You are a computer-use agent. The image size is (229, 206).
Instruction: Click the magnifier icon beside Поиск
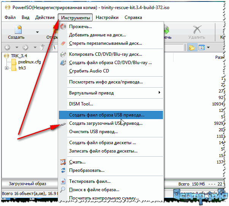[63, 190]
